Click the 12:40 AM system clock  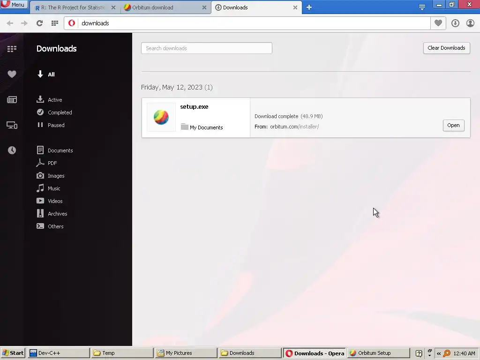click(x=464, y=353)
